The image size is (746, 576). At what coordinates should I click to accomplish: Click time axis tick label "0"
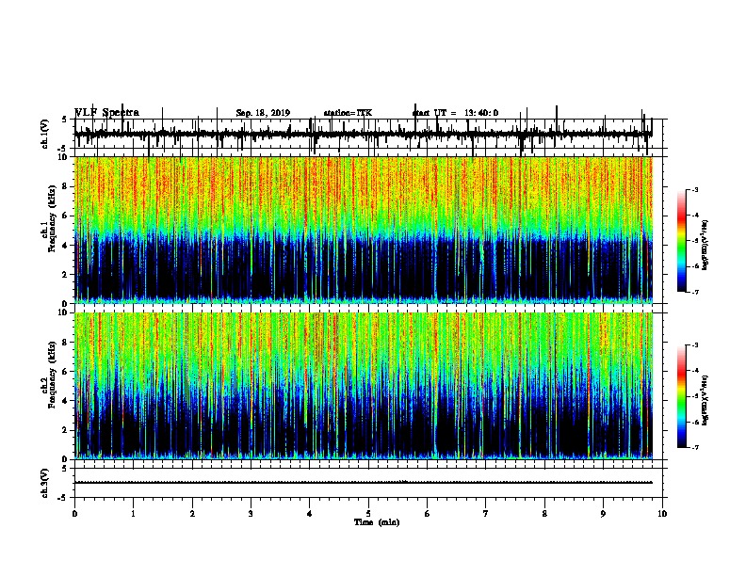74,514
